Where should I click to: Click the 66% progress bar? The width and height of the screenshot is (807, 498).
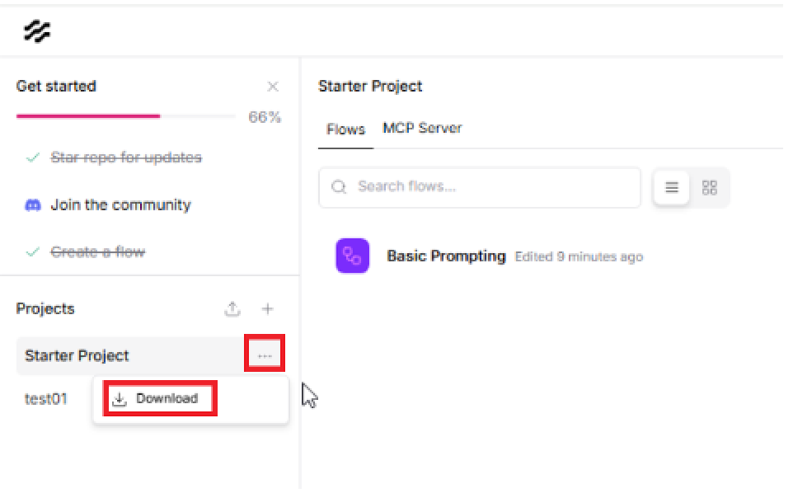[x=125, y=116]
